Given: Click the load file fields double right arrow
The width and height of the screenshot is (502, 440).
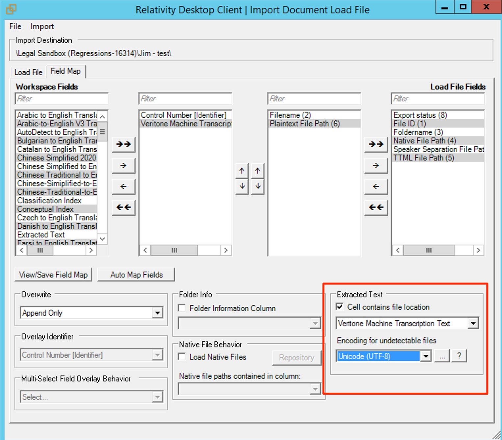Looking at the screenshot, I should (x=376, y=144).
